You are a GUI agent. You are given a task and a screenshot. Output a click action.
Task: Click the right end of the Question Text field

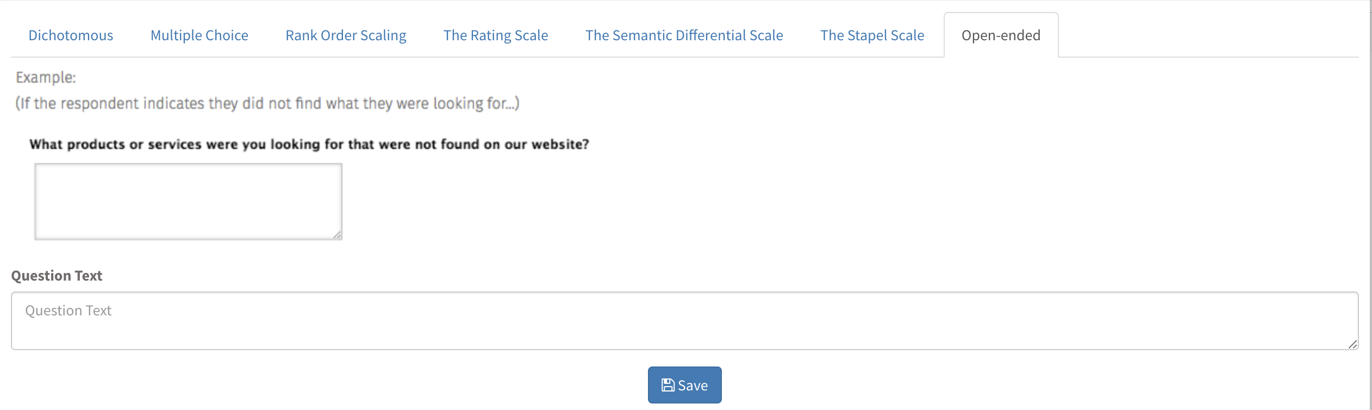click(x=1326, y=321)
